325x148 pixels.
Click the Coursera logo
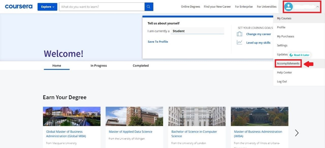(19, 6)
